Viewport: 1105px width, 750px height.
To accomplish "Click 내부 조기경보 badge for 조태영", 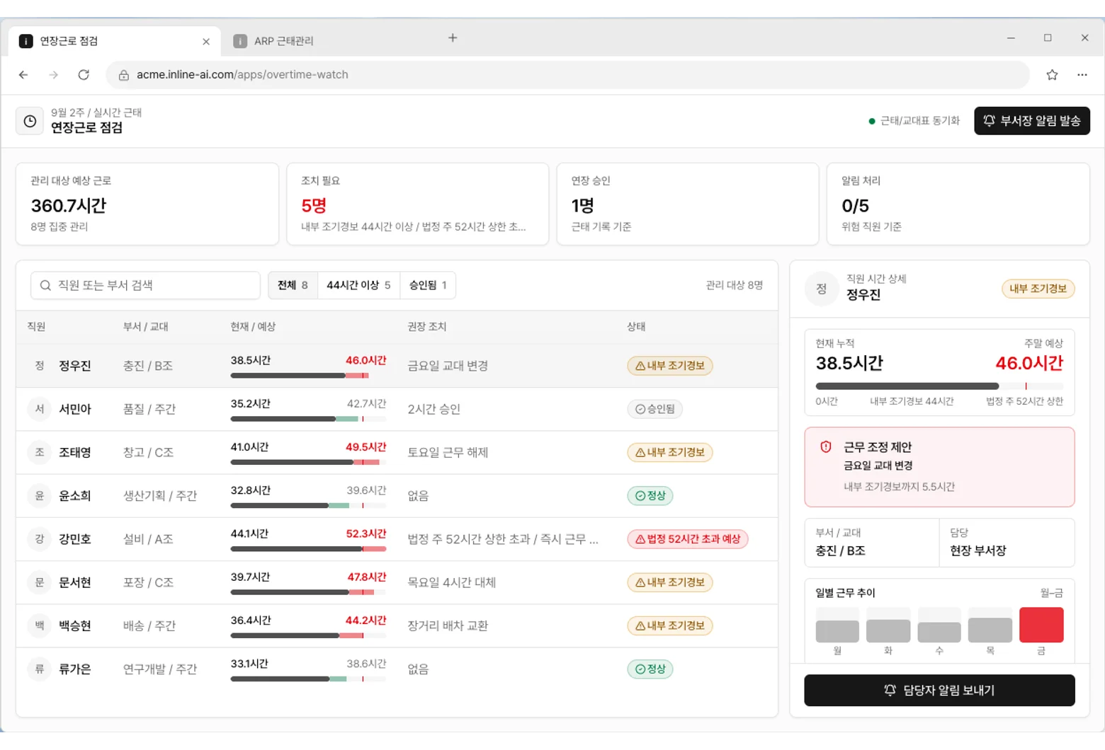I will tap(669, 452).
